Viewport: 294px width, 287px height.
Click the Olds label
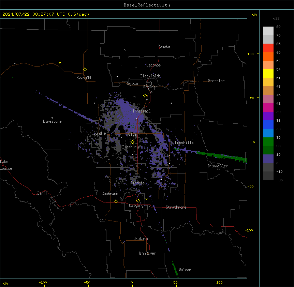pyautogui.click(x=133, y=134)
